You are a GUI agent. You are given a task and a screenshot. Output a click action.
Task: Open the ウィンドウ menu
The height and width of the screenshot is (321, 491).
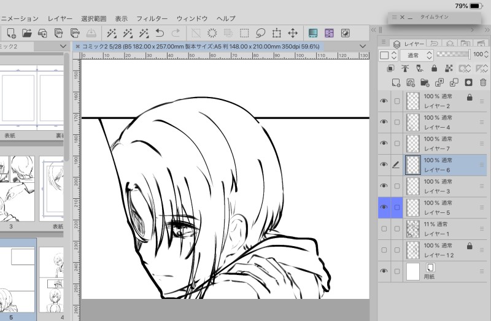192,18
